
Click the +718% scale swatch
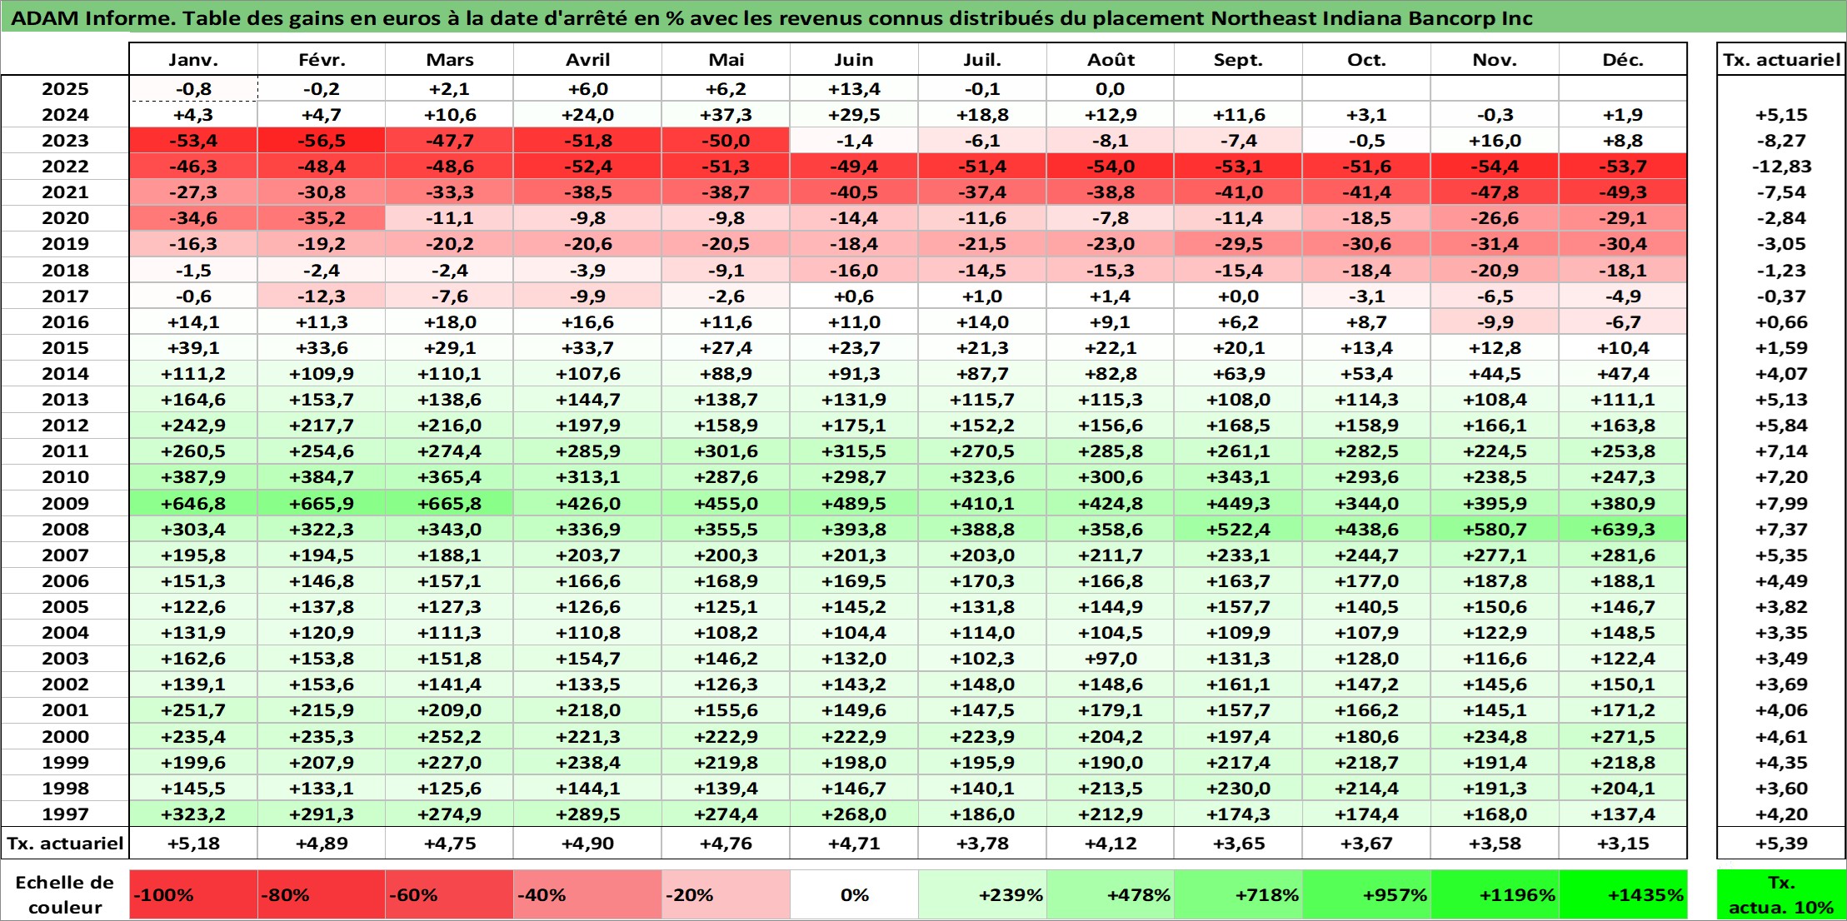(x=1238, y=895)
